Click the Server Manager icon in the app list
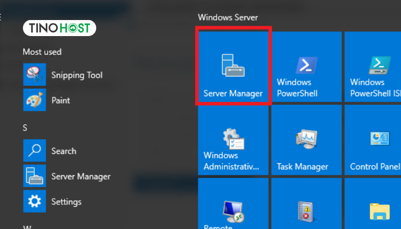The width and height of the screenshot is (401, 229). pyautogui.click(x=34, y=176)
